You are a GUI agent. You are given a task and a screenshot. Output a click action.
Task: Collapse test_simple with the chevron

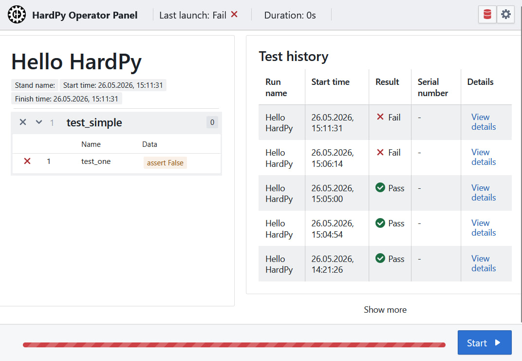tap(39, 122)
